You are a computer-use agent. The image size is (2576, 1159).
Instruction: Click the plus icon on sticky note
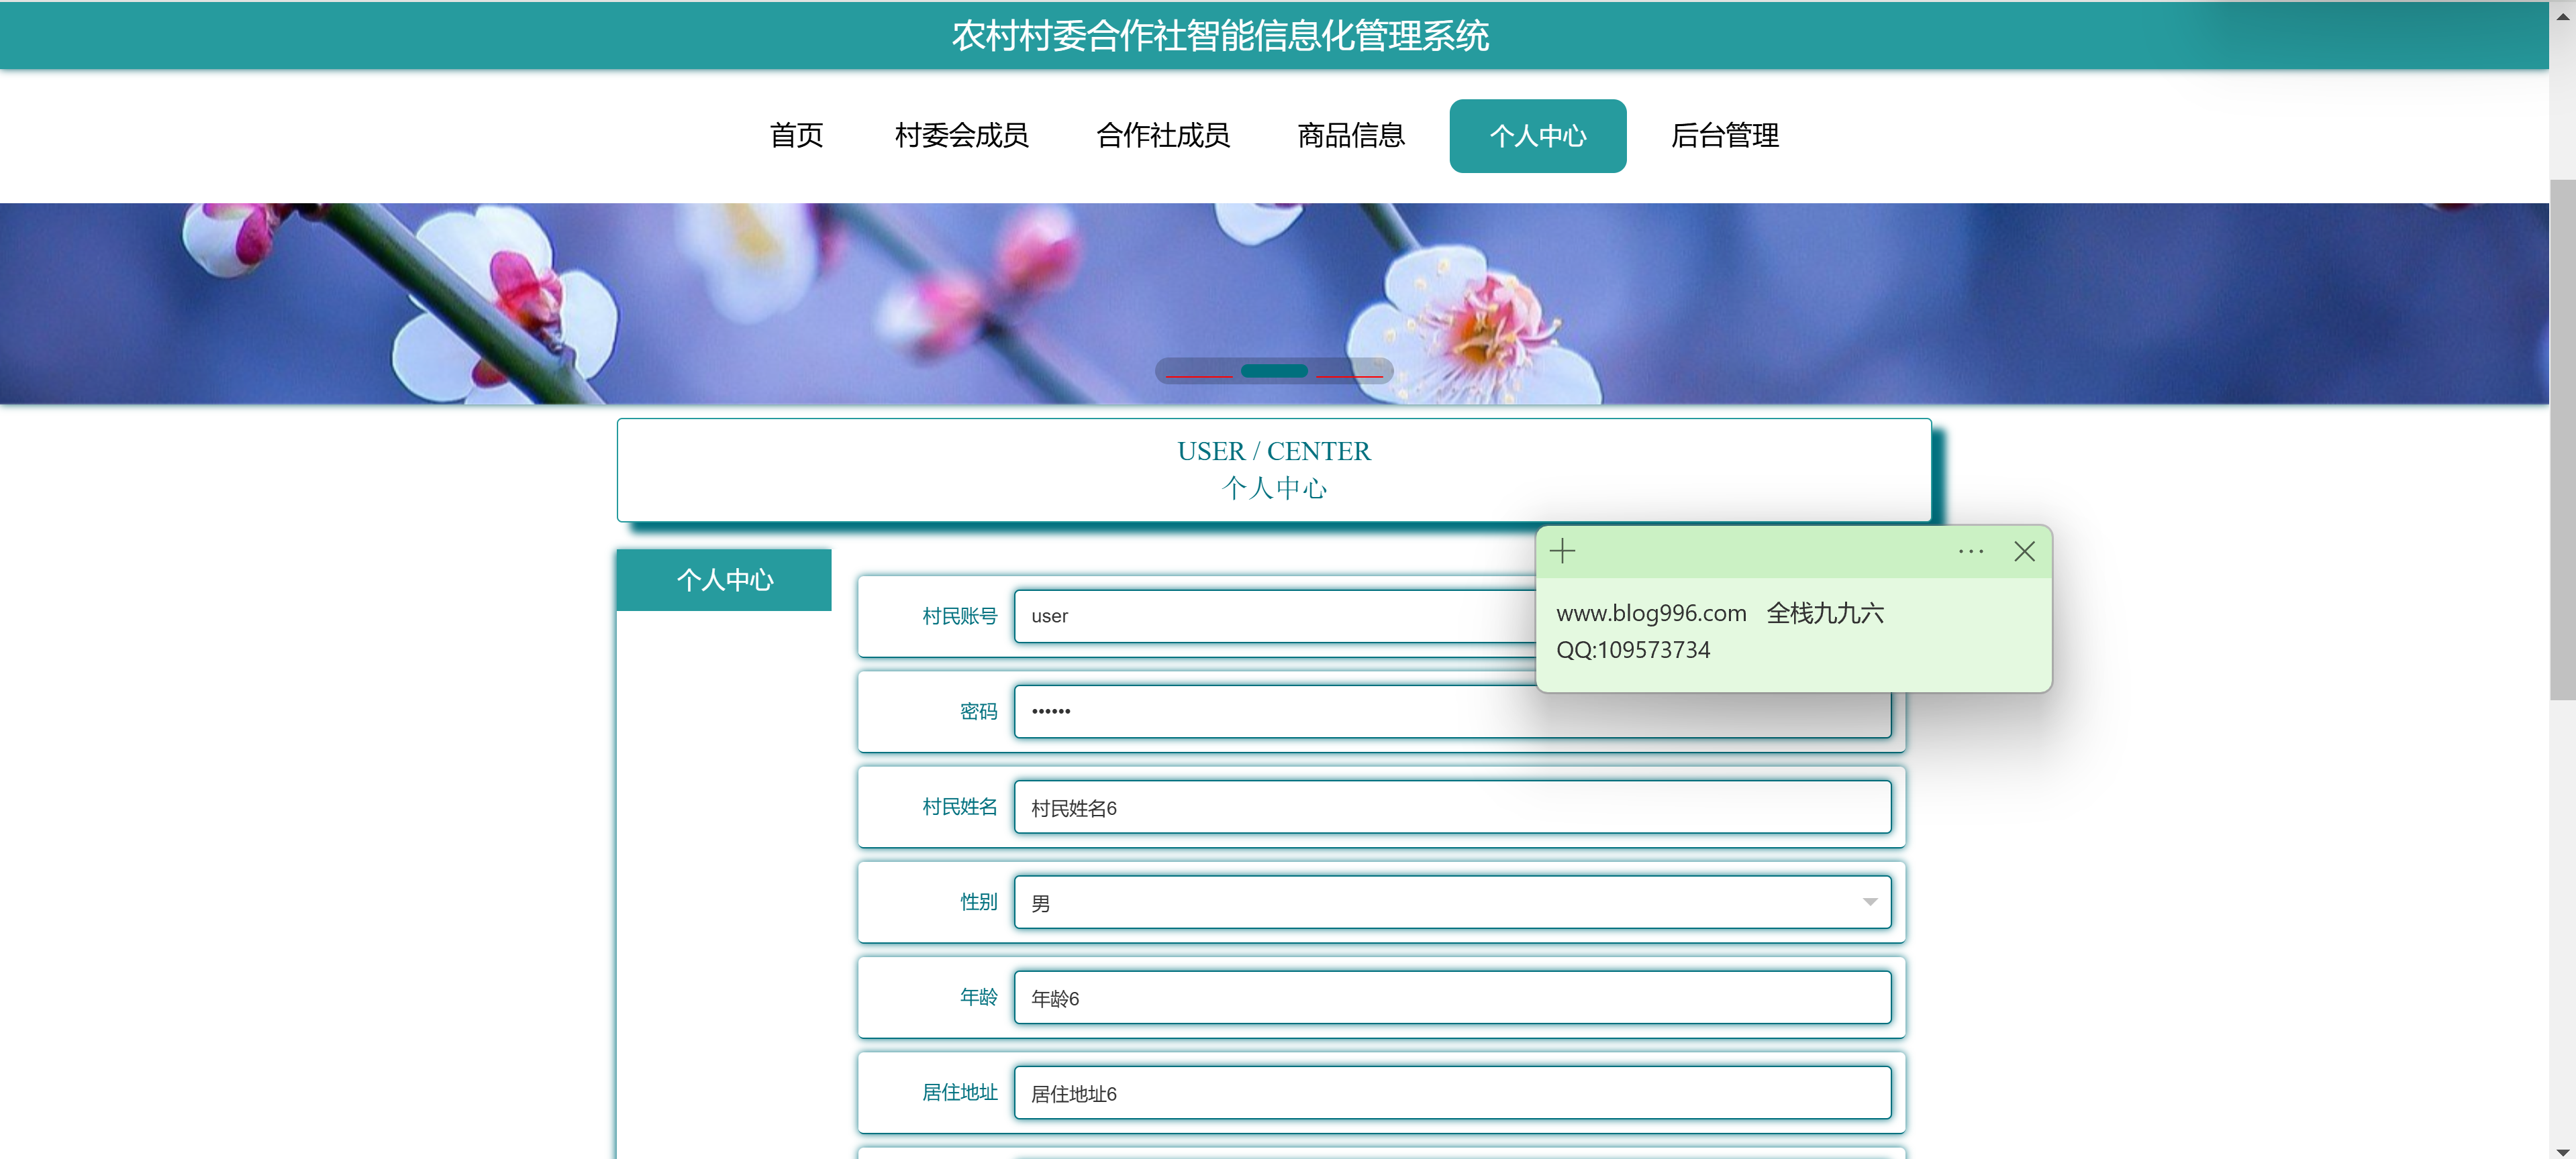(1562, 551)
